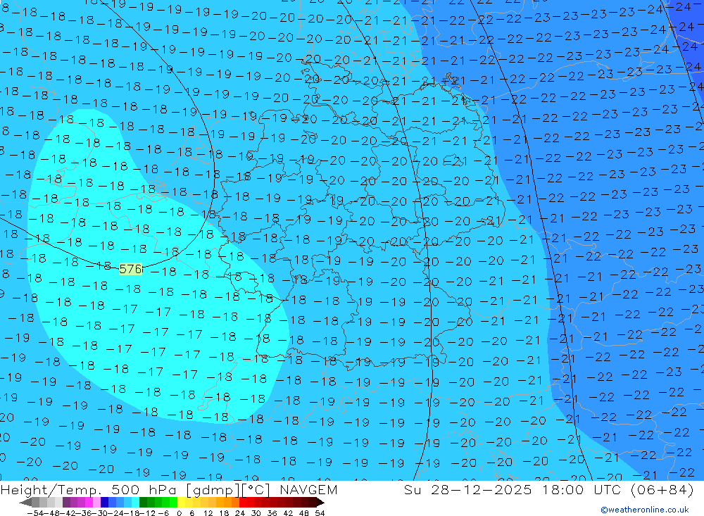Click the legend value '12'

tap(208, 513)
